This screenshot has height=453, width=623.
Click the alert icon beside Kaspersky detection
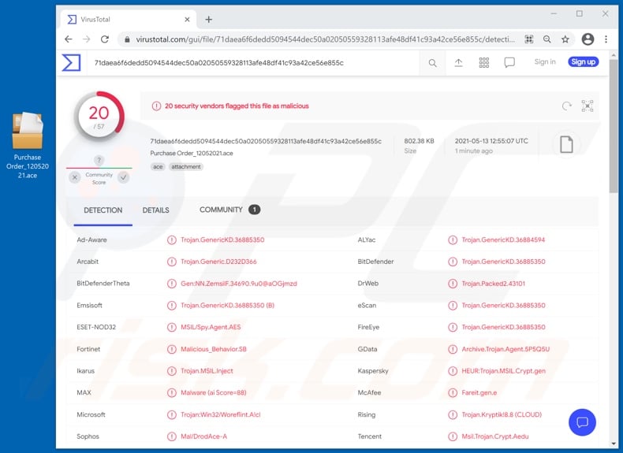[x=453, y=371]
